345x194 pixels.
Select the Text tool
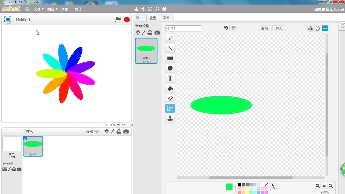[x=170, y=78]
